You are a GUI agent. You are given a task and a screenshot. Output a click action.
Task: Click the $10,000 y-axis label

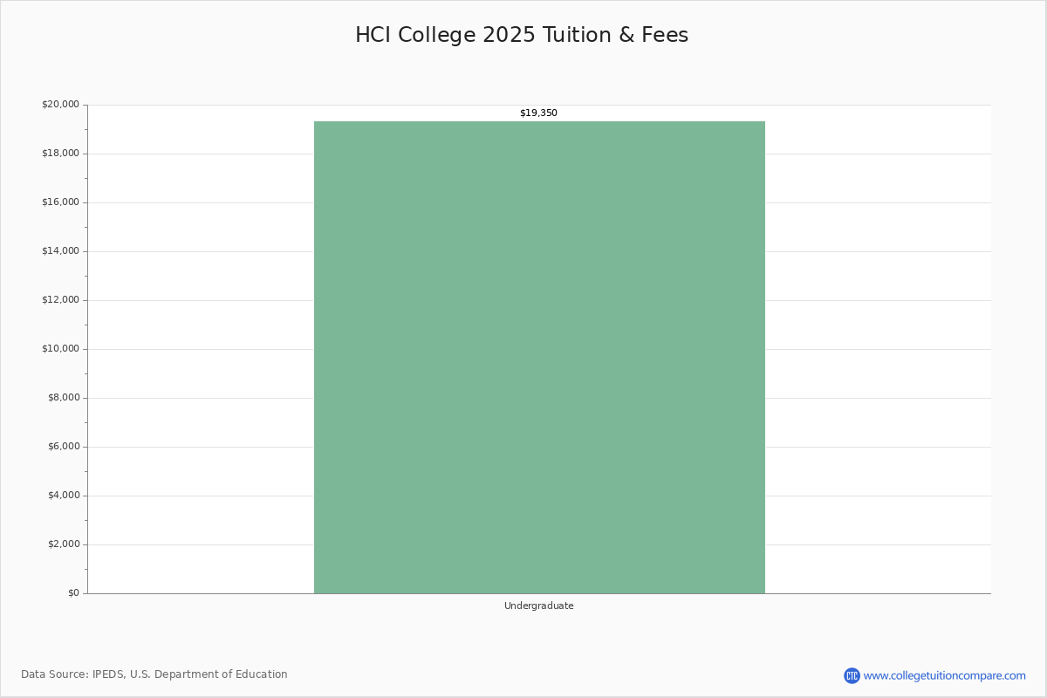click(x=60, y=349)
